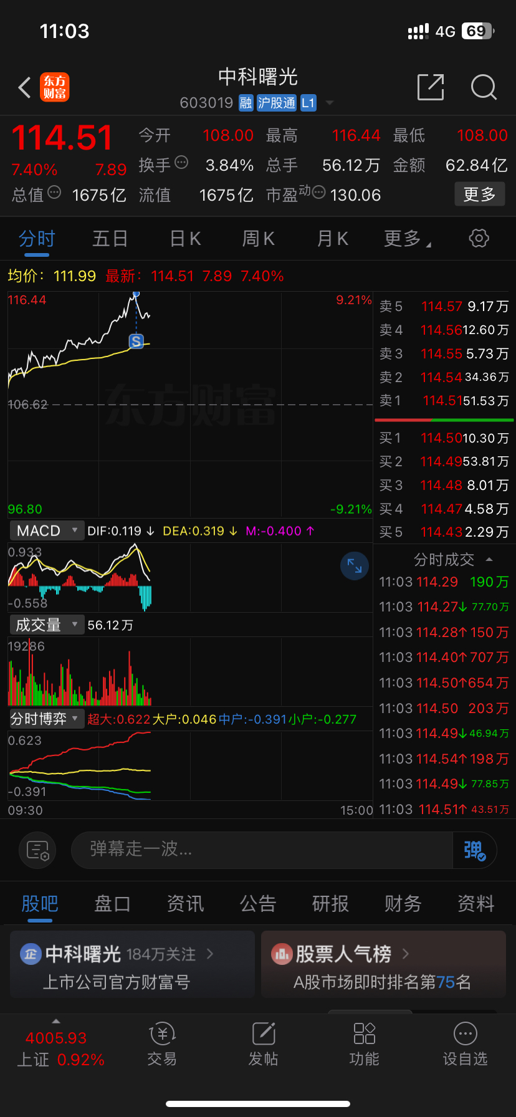This screenshot has width=516, height=1117.
Task: Tap the 603019 stock code
Action: [x=206, y=103]
